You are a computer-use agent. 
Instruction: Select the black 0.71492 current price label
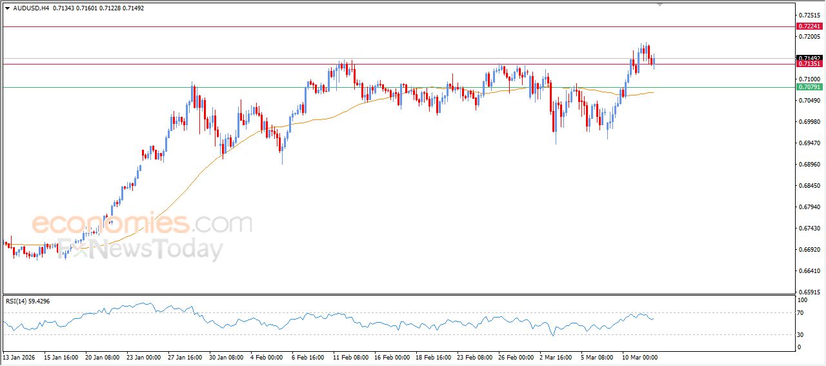coord(809,58)
